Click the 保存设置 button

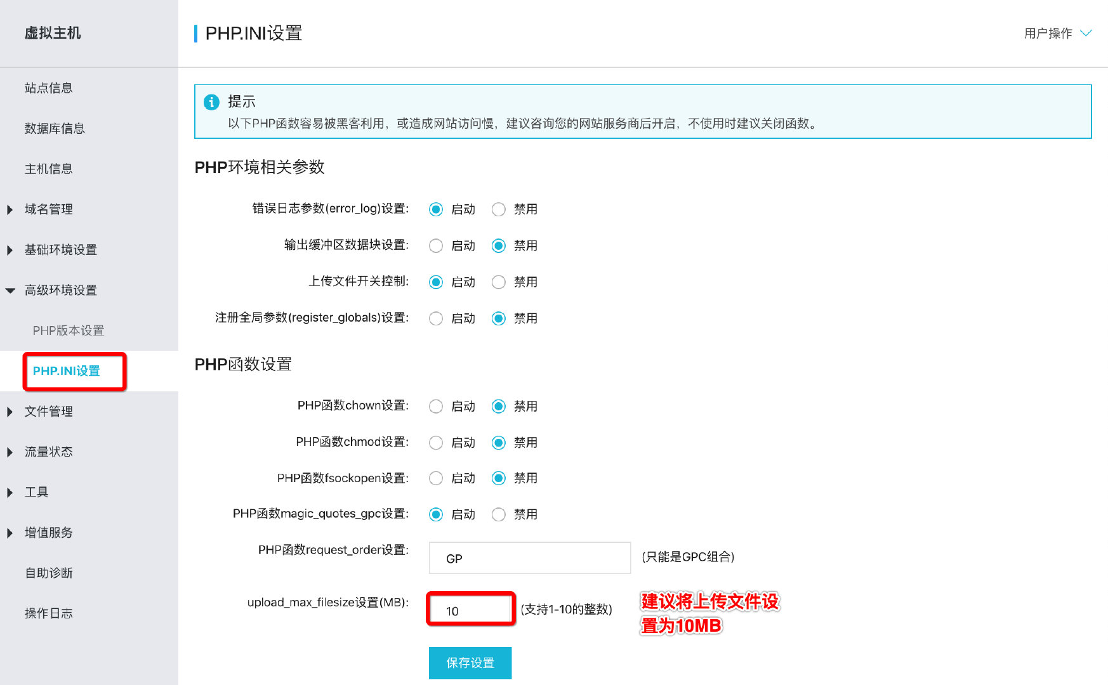point(470,663)
